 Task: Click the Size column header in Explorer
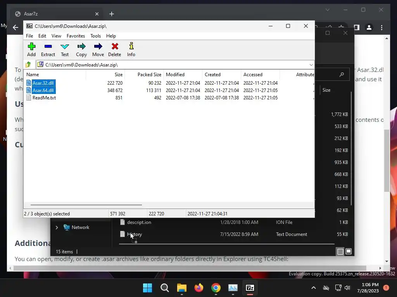pos(326,90)
